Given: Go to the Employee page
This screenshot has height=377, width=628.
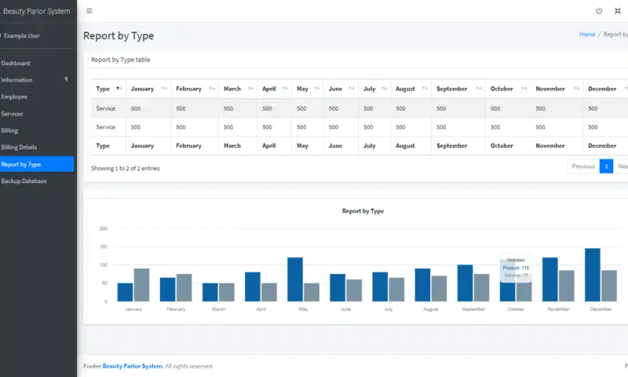Looking at the screenshot, I should coord(14,97).
